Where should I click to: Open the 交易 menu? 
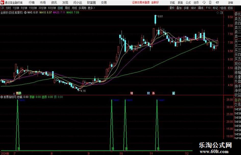click(104, 3)
